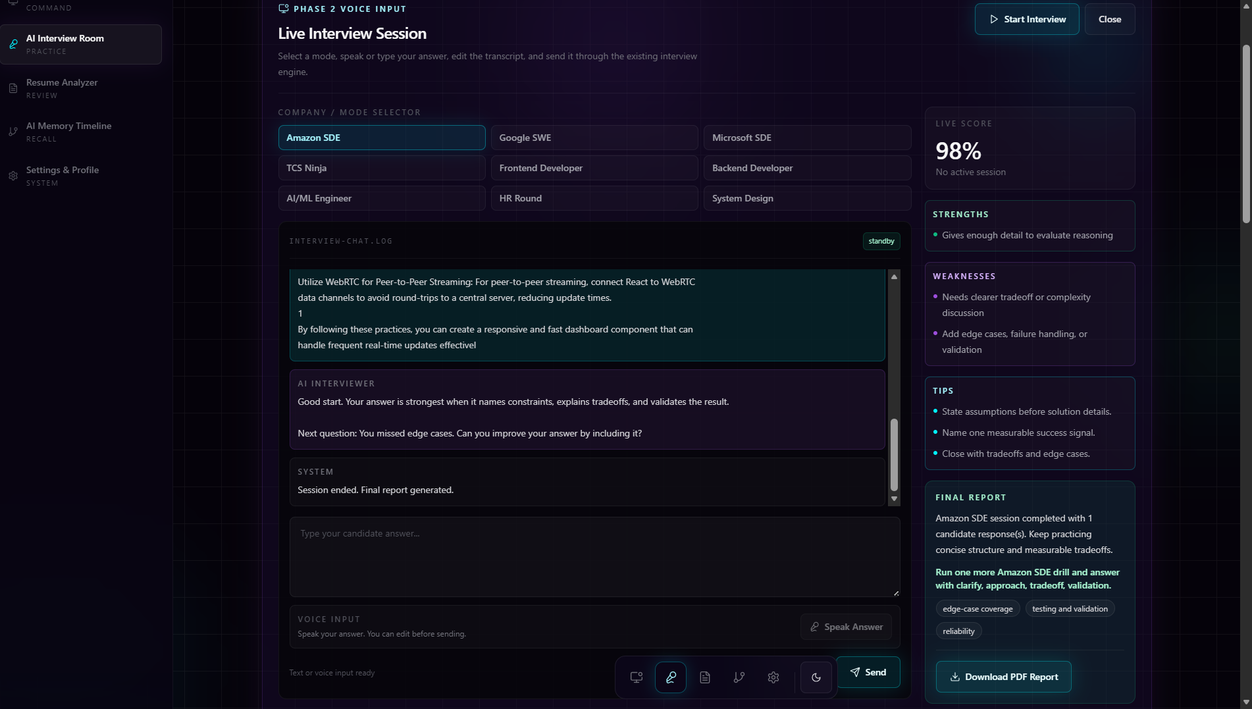Click the monitor icon in bottom dock
This screenshot has height=709, width=1252.
click(x=637, y=677)
